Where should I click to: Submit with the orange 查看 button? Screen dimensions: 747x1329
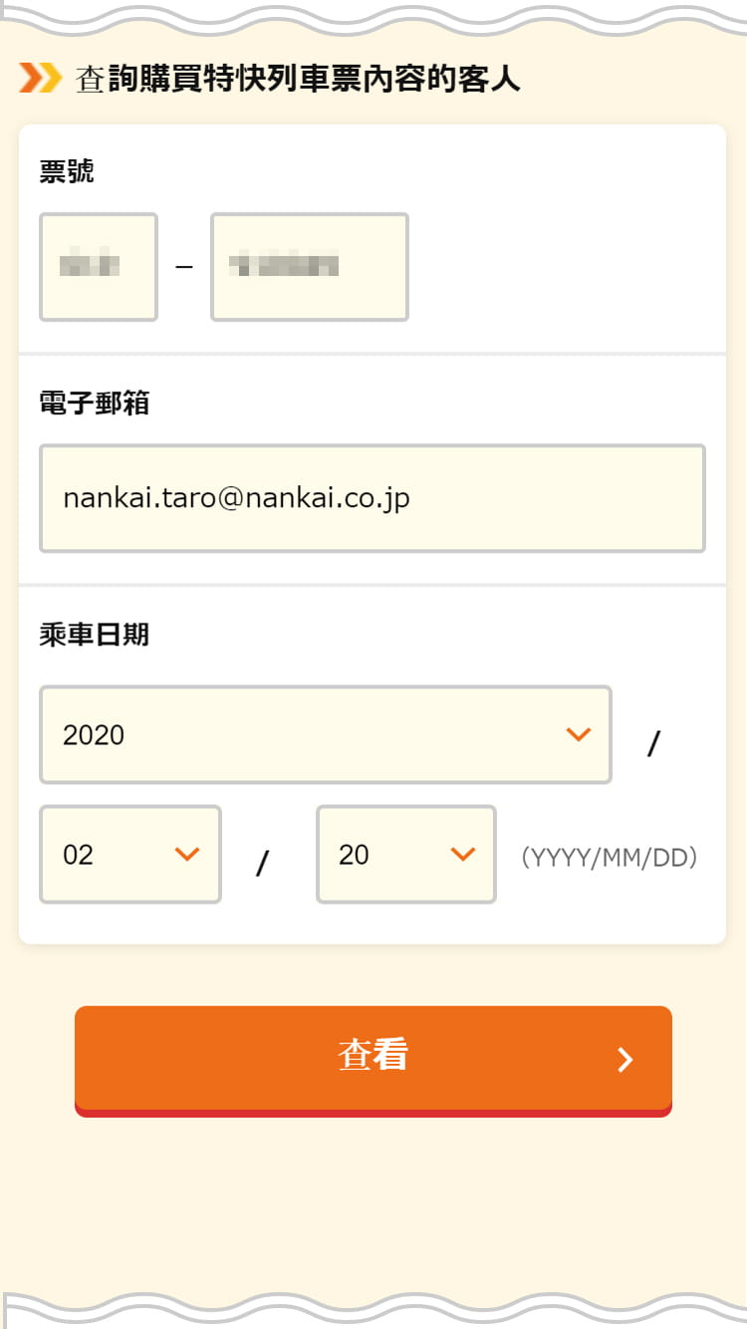[373, 1061]
